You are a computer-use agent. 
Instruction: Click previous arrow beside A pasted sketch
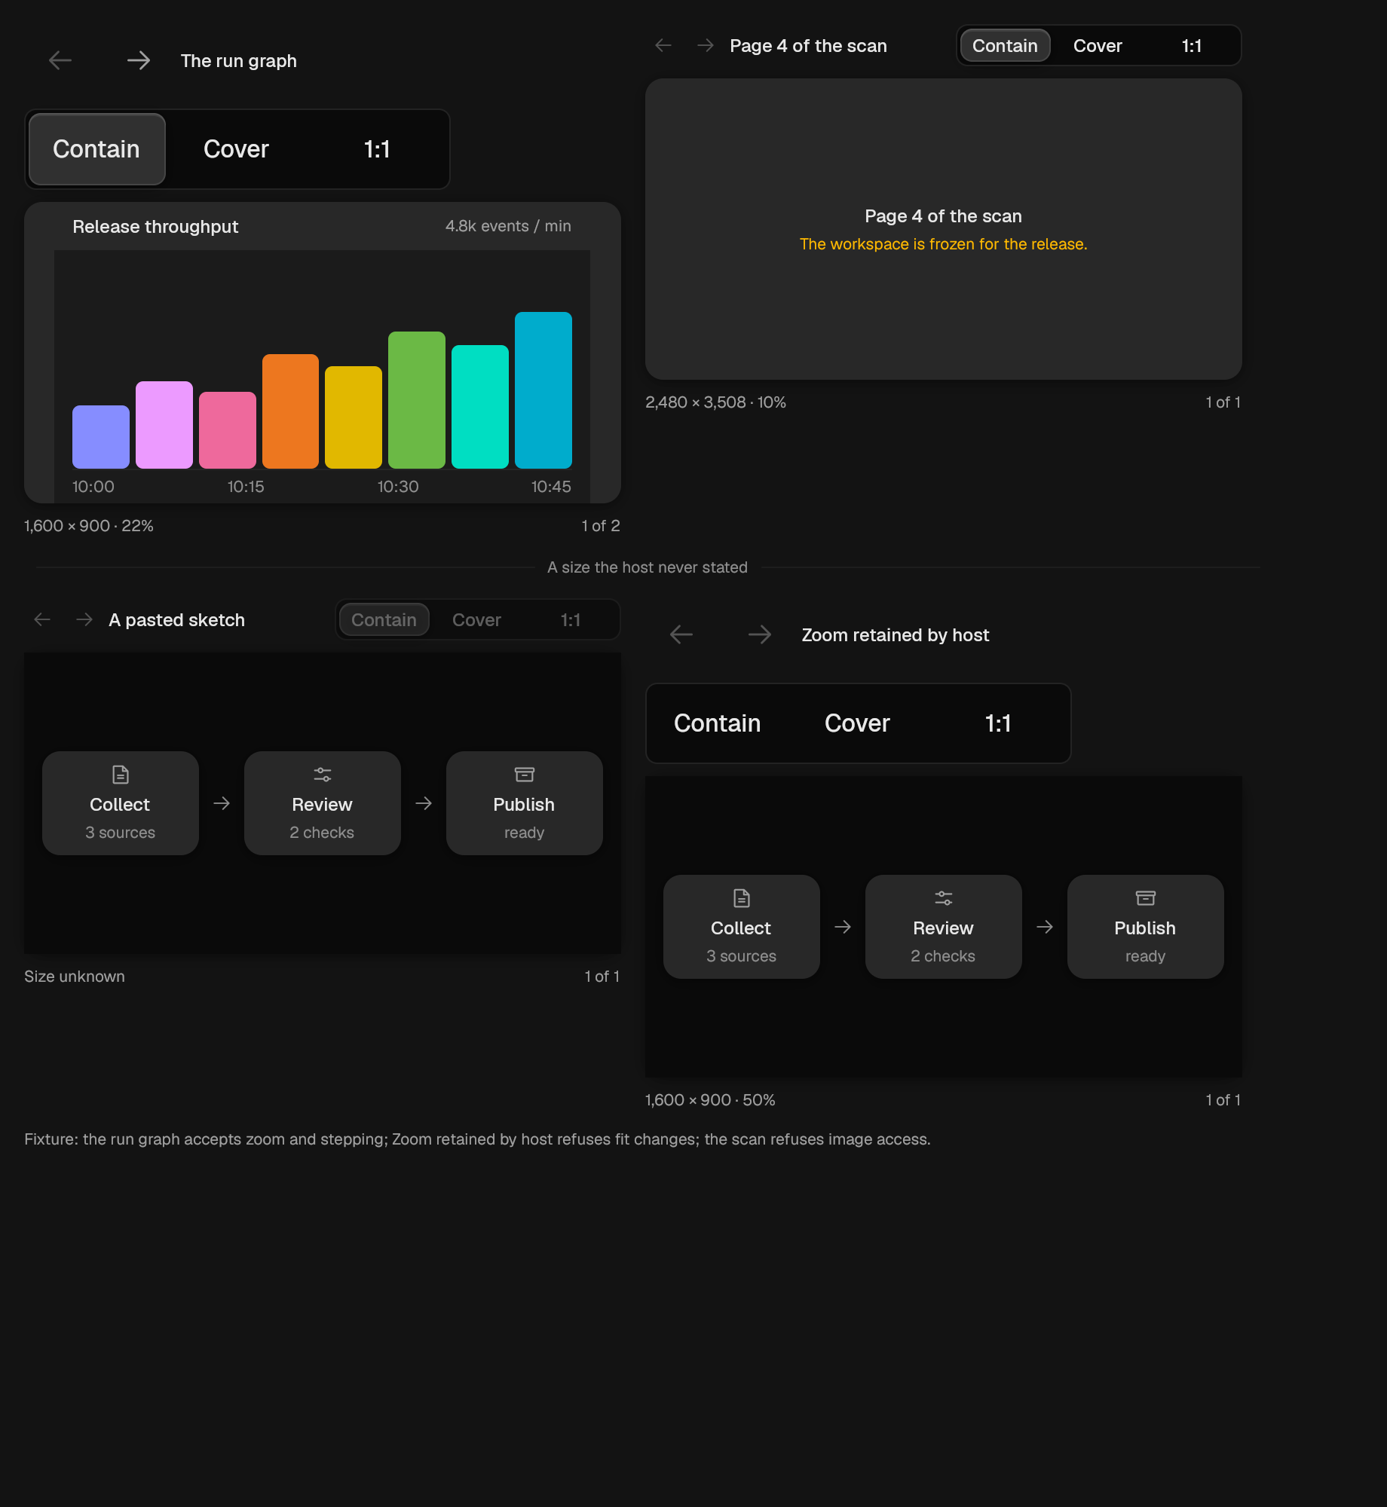point(42,619)
